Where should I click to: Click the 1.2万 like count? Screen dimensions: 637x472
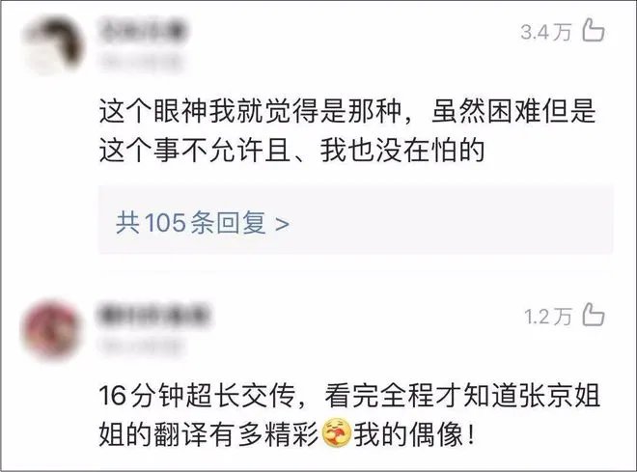point(547,317)
